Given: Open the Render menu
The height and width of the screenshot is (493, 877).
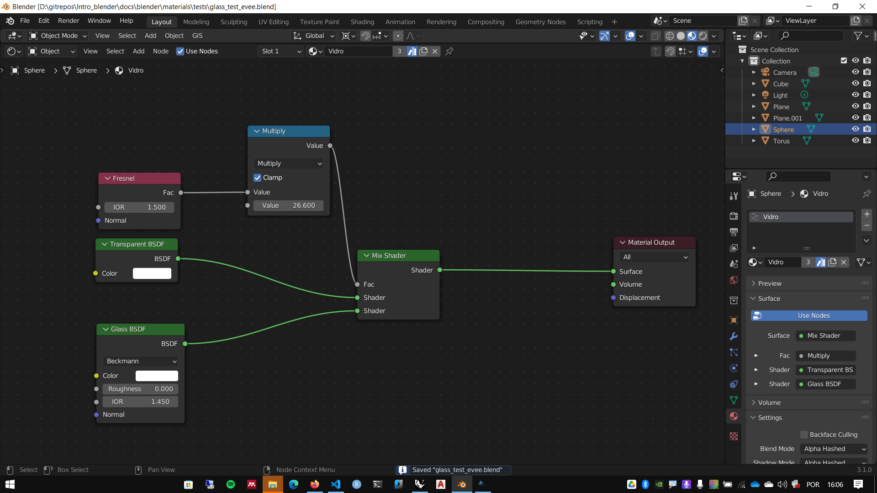Looking at the screenshot, I should (69, 21).
